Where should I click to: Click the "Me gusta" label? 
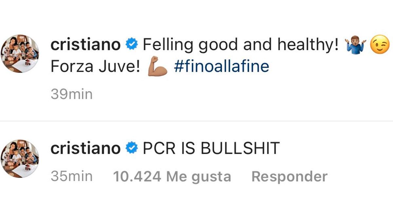(198, 176)
